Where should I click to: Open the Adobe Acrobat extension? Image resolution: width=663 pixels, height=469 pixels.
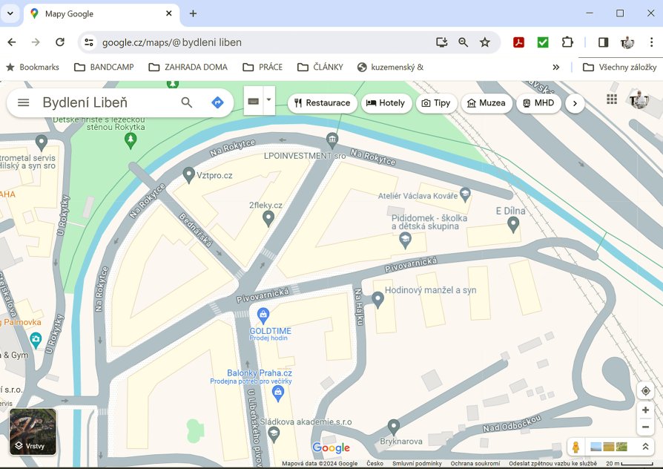[x=519, y=42]
